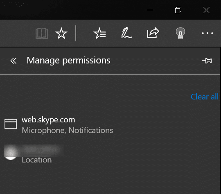The height and width of the screenshot is (194, 221).
Task: Select the web.skype.com site entry
Action: coord(110,125)
